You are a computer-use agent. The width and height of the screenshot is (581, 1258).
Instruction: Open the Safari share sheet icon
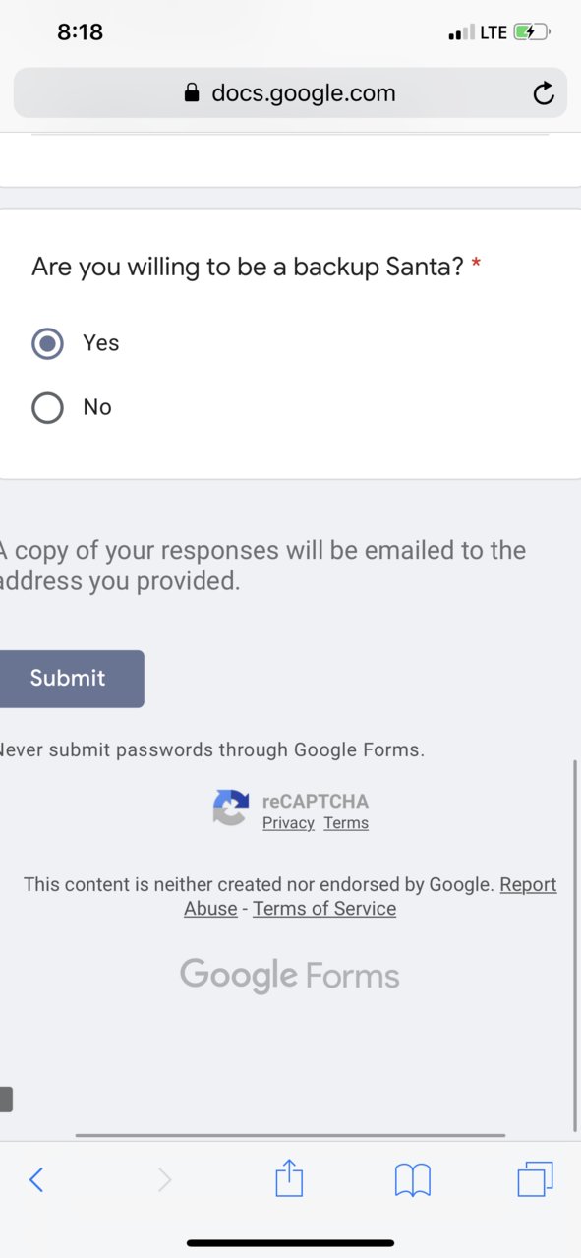pos(289,1177)
